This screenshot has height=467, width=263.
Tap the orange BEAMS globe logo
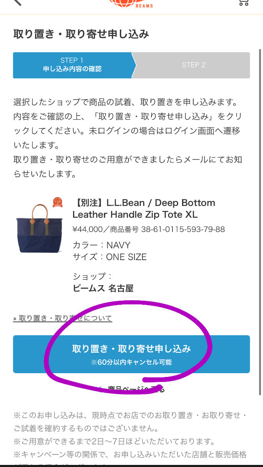tap(131, 4)
